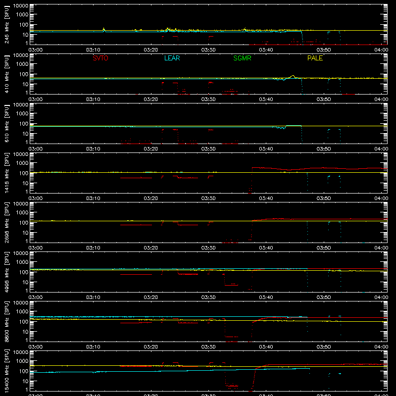Click 04:00 tick label under 245 MHz panel

(x=381, y=50)
